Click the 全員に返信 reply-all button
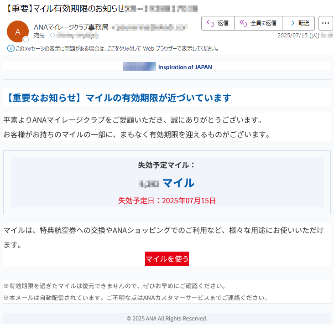Screen dimensions: 334x325 click(x=258, y=23)
